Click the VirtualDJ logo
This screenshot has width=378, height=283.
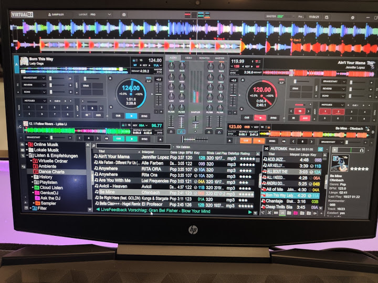coord(22,15)
